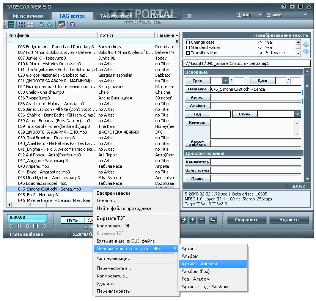The width and height of the screenshot is (316, 301).
Task: Switch to the list view mode icon
Action: (11, 25)
